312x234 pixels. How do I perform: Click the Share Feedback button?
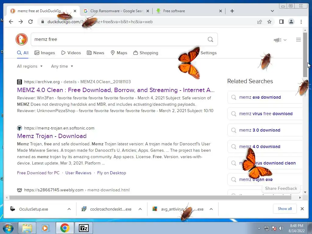coord(281,188)
